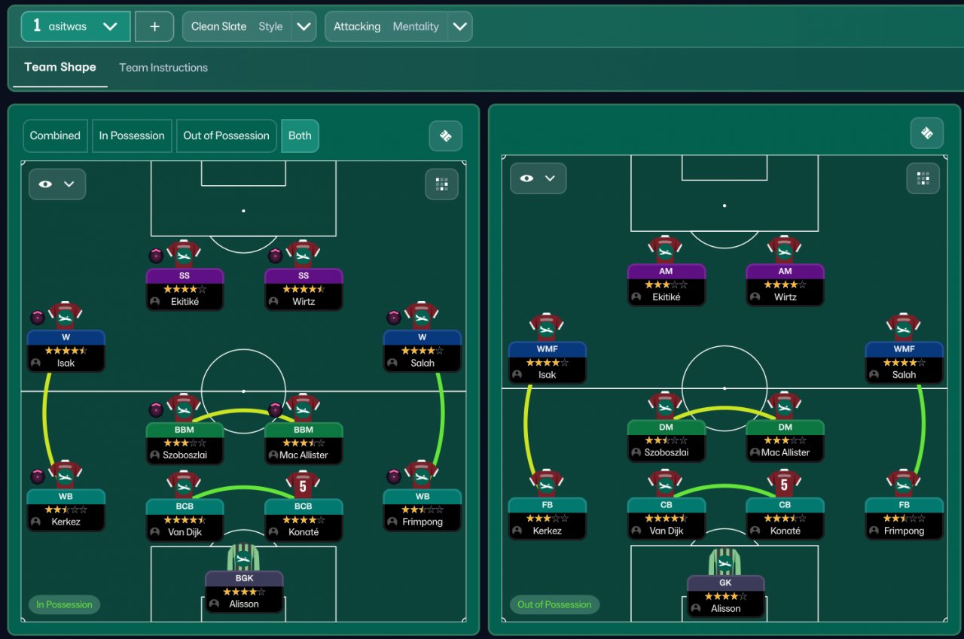964x639 pixels.
Task: Select Out of Possession view beside Both
Action: pyautogui.click(x=226, y=136)
